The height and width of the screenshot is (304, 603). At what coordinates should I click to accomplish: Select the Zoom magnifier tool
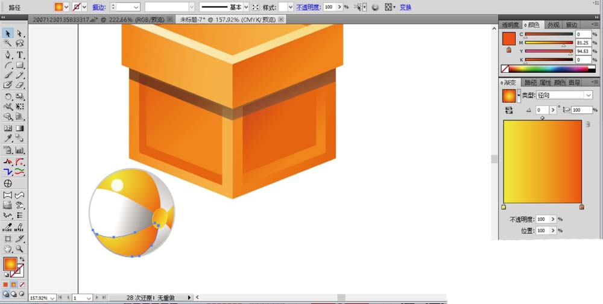point(20,249)
